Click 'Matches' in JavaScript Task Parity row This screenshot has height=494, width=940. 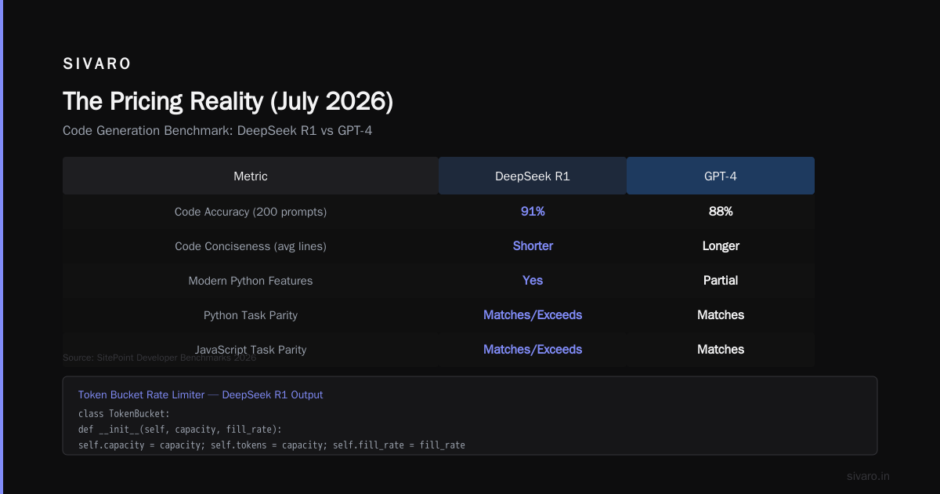pos(721,350)
